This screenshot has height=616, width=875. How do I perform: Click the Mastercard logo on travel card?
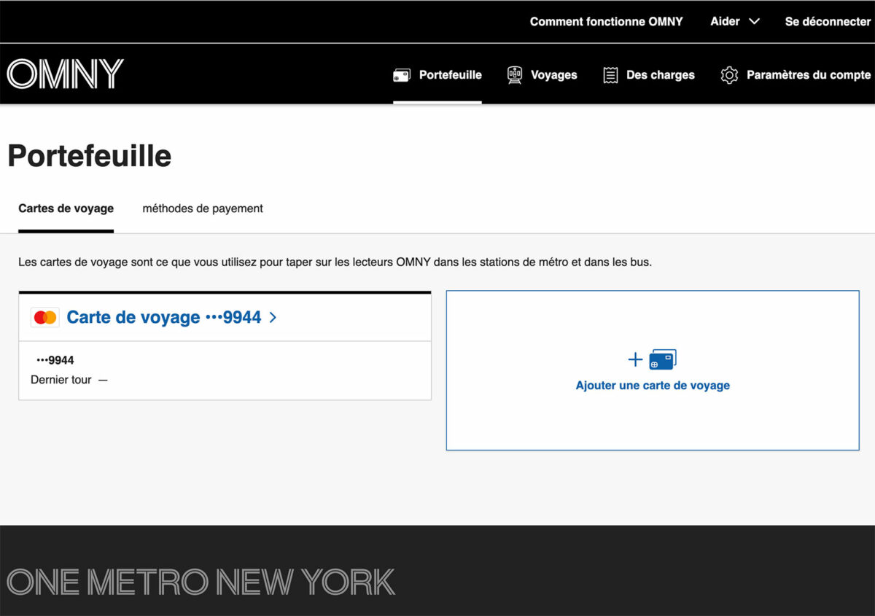(x=45, y=317)
